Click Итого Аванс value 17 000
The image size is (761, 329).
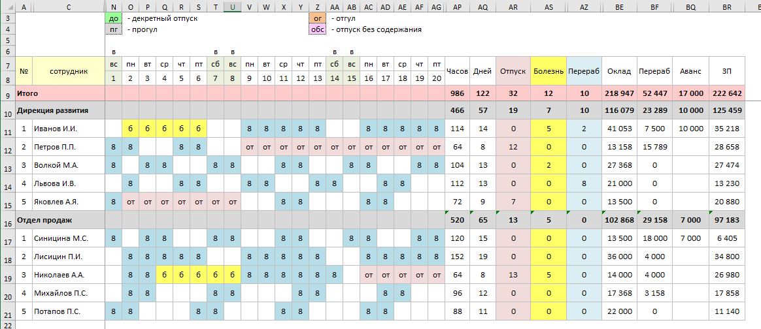(x=690, y=93)
